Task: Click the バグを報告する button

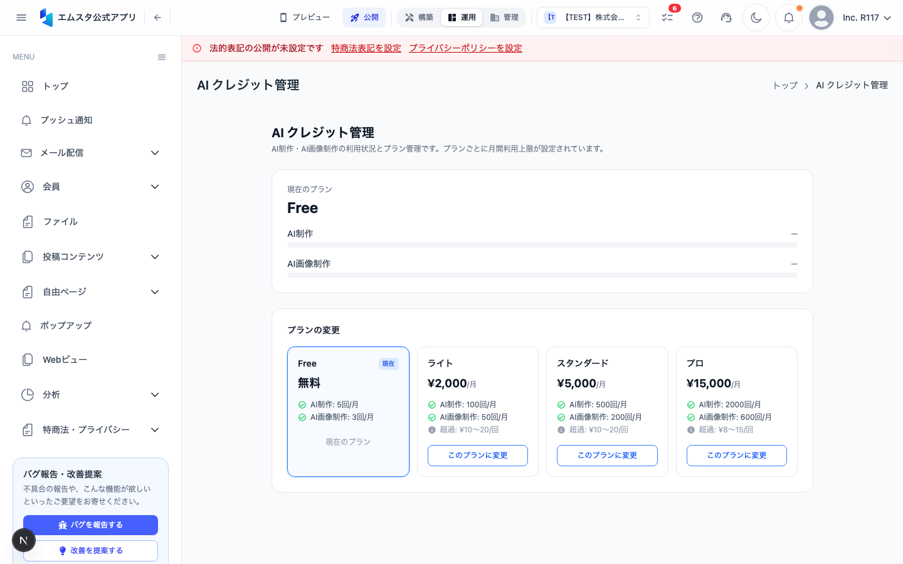Action: 90,525
